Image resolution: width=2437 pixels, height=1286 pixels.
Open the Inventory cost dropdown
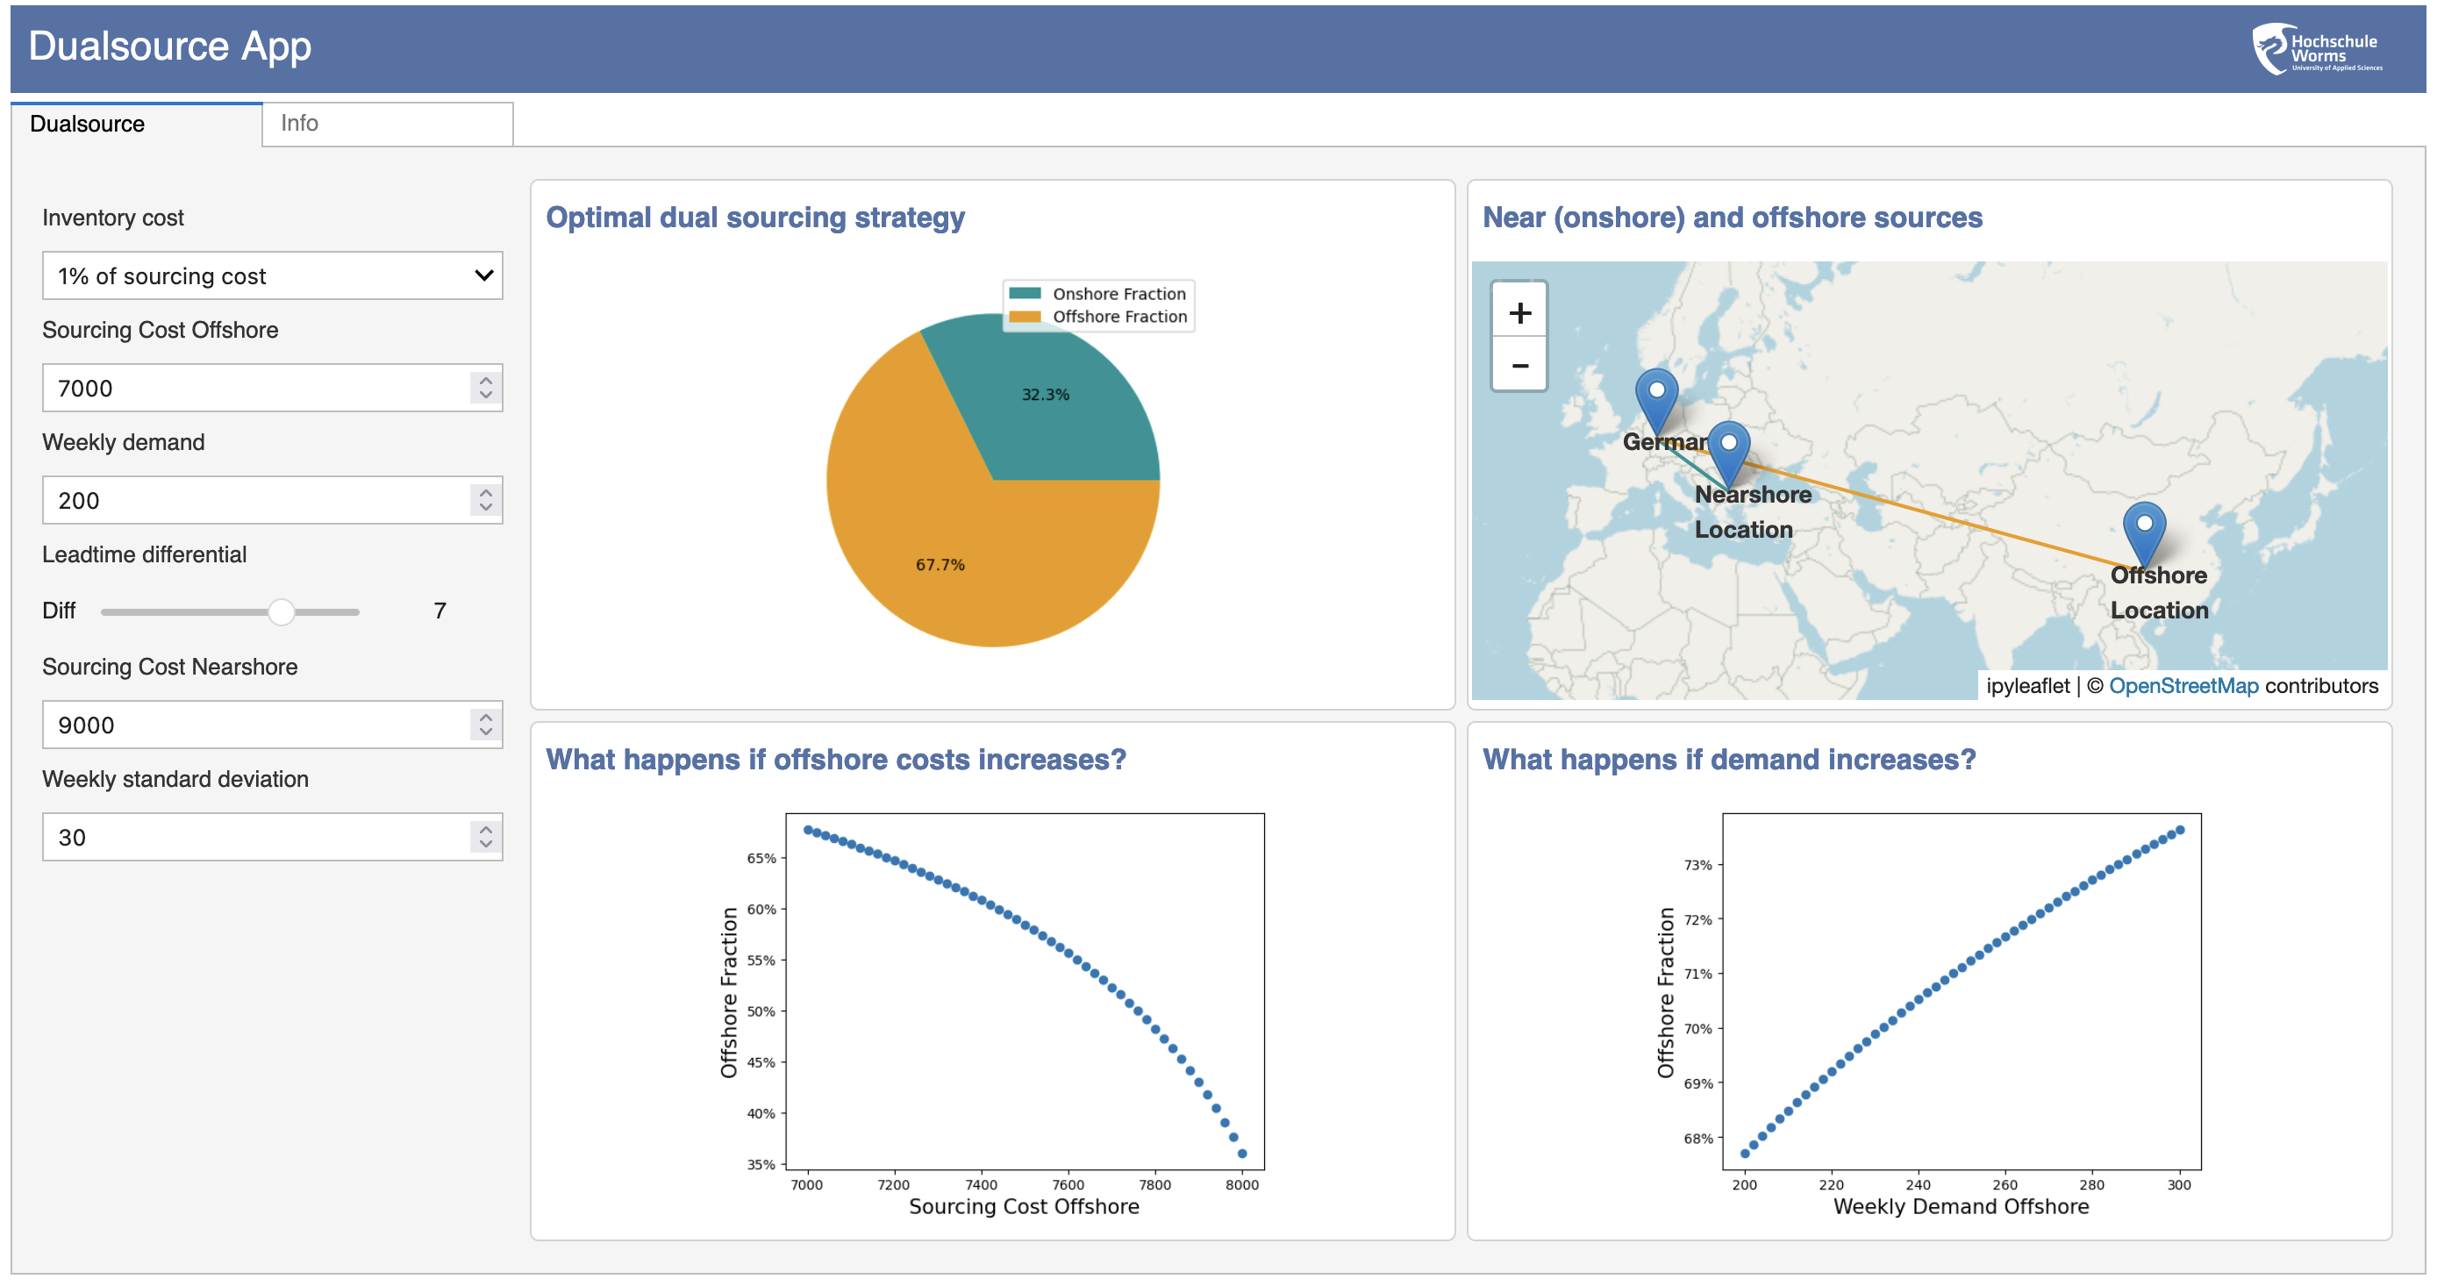coord(273,275)
